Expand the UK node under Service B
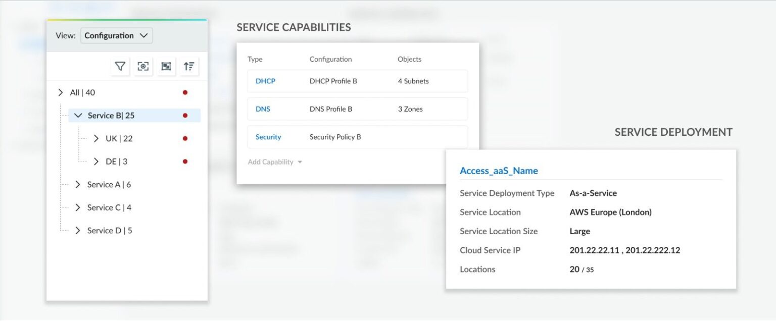Screen dimensions: 776x321 pos(95,138)
